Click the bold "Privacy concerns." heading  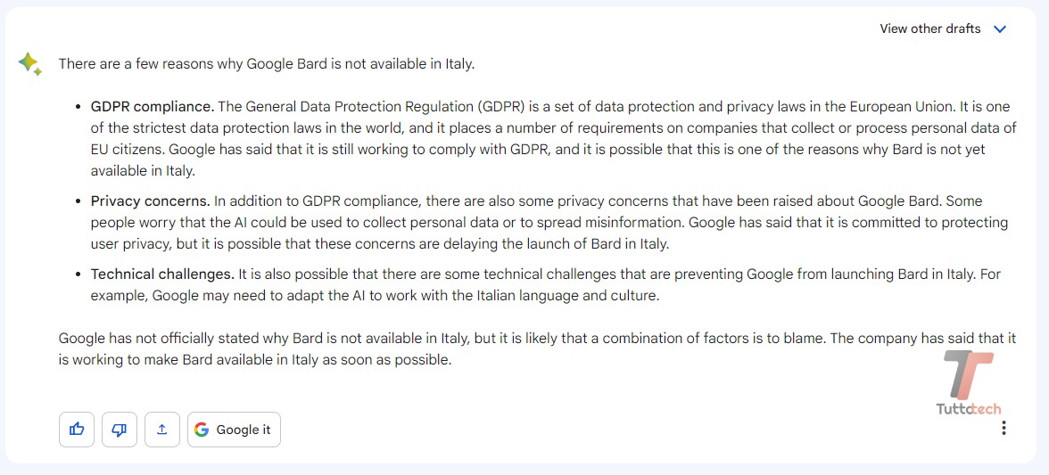pyautogui.click(x=151, y=201)
